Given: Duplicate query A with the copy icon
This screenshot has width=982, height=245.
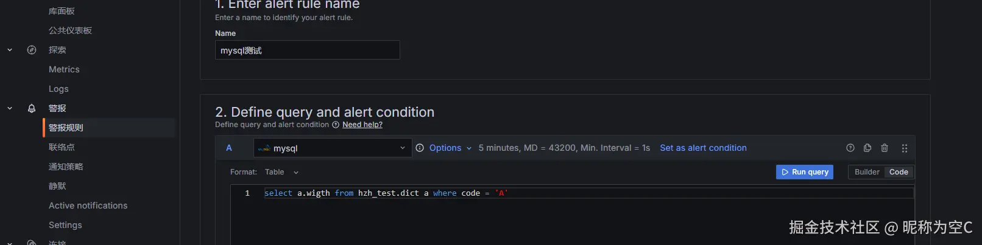Looking at the screenshot, I should (x=867, y=148).
